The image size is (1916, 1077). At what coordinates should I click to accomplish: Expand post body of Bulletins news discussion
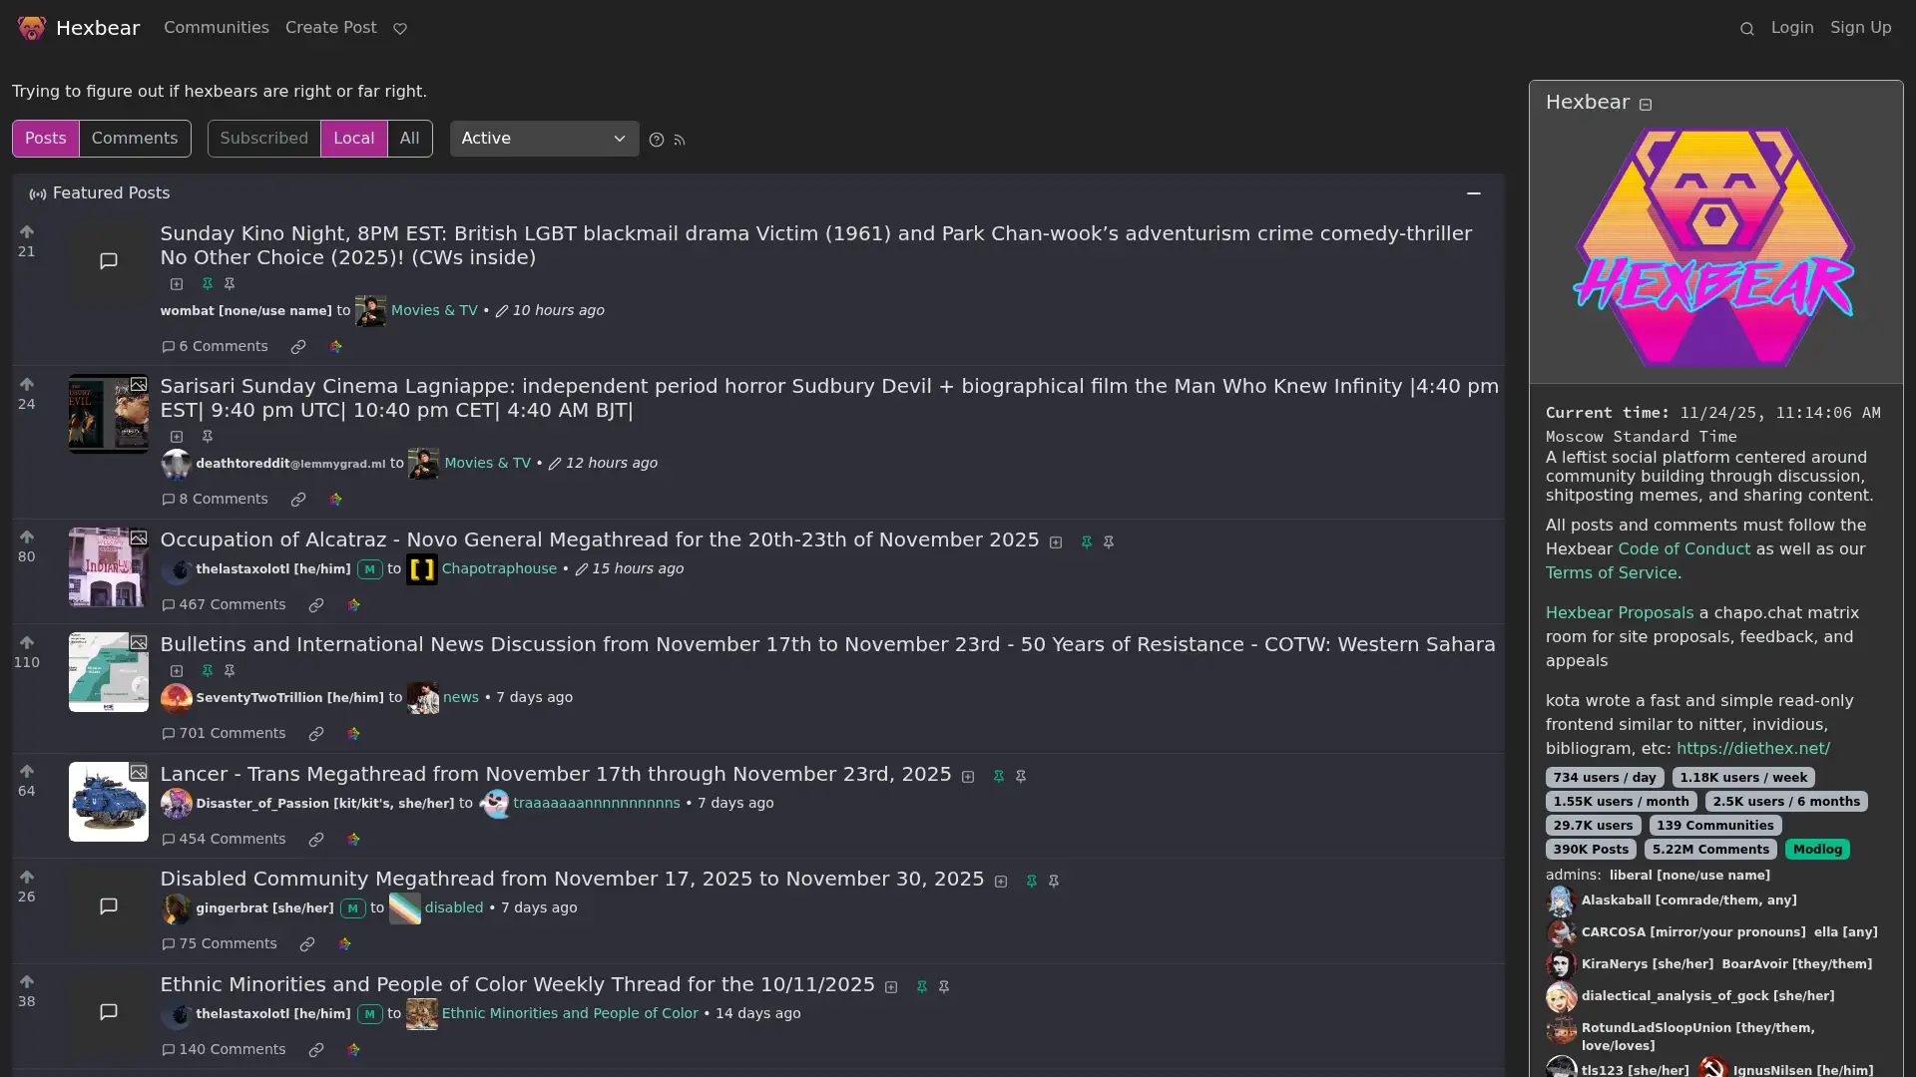177,671
